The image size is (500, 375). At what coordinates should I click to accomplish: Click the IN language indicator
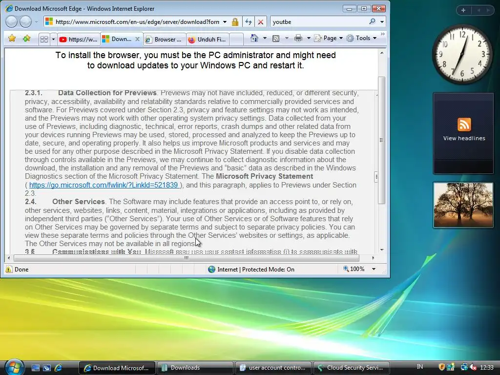(x=419, y=367)
